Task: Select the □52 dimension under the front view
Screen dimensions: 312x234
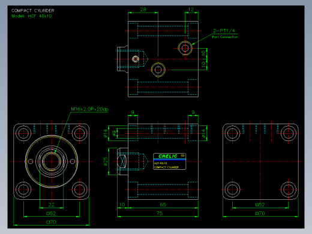Action: click(x=51, y=213)
